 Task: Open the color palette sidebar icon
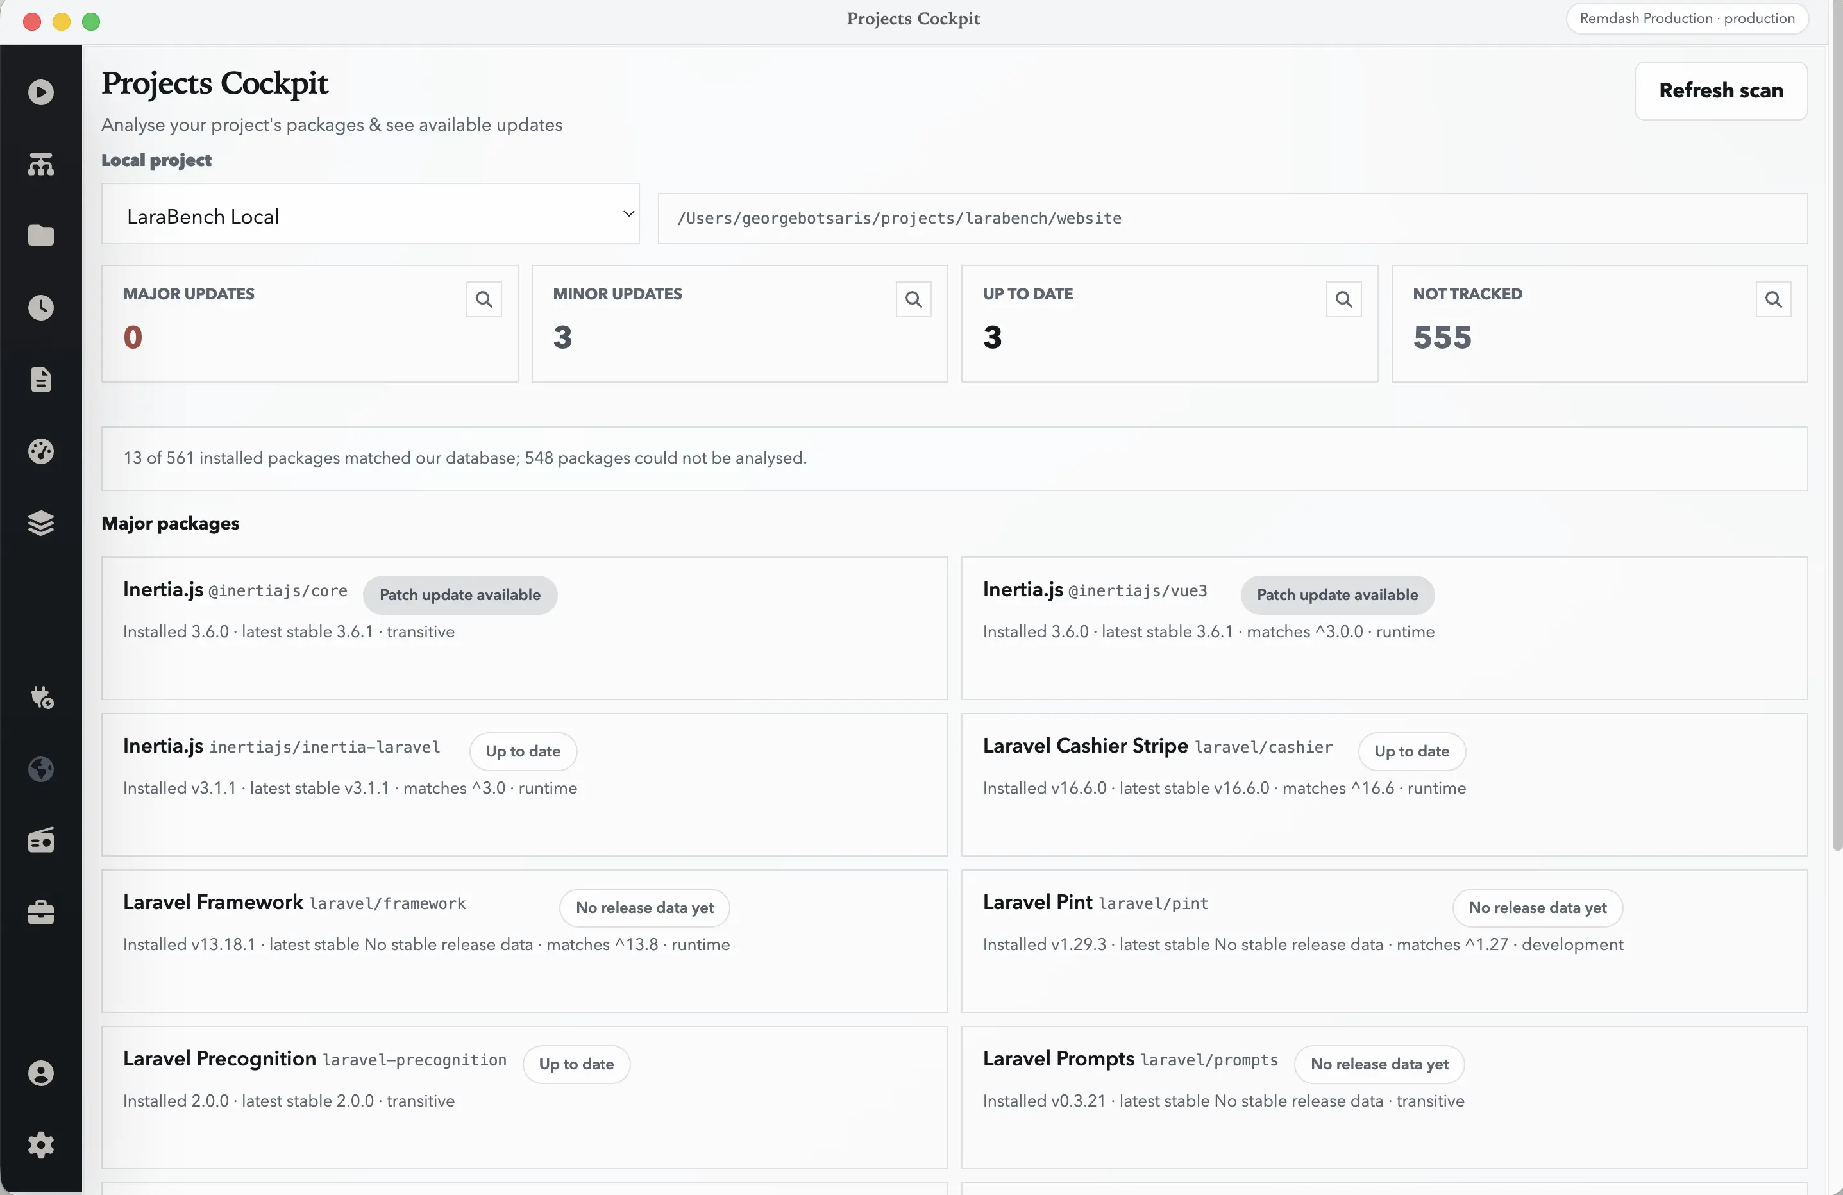point(40,451)
